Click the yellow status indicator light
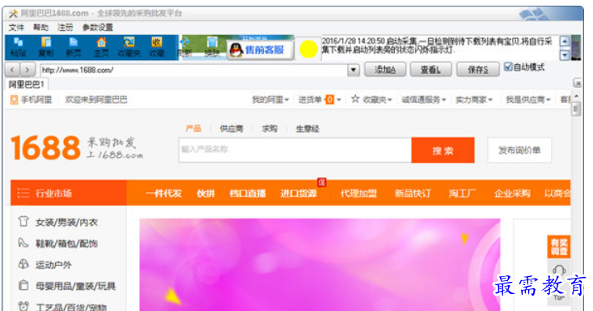The width and height of the screenshot is (593, 311). point(308,49)
